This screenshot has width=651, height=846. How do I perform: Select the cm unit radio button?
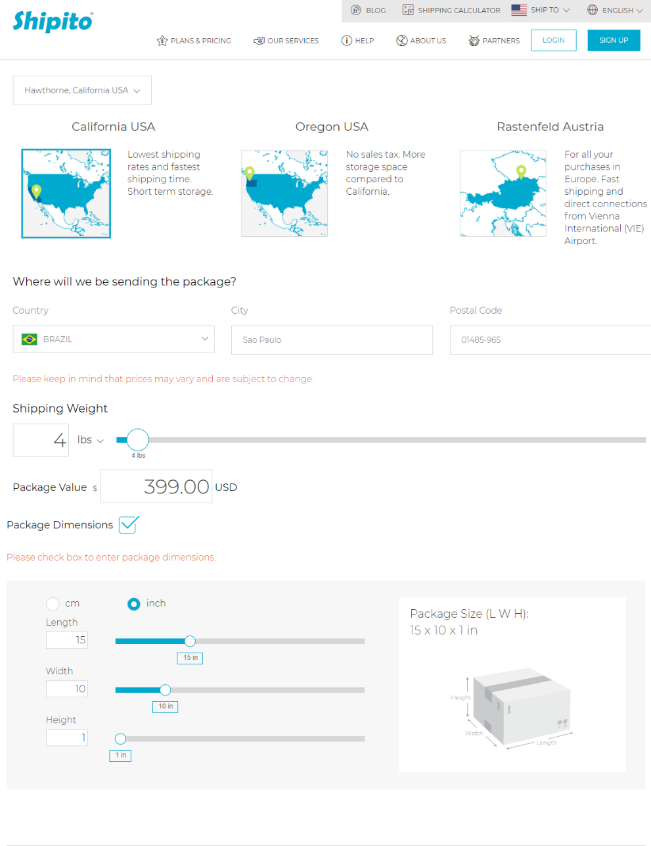click(53, 604)
